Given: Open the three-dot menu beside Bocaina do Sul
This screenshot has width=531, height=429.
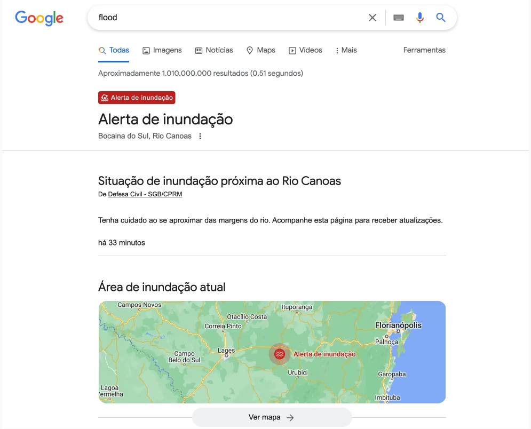Looking at the screenshot, I should (200, 136).
